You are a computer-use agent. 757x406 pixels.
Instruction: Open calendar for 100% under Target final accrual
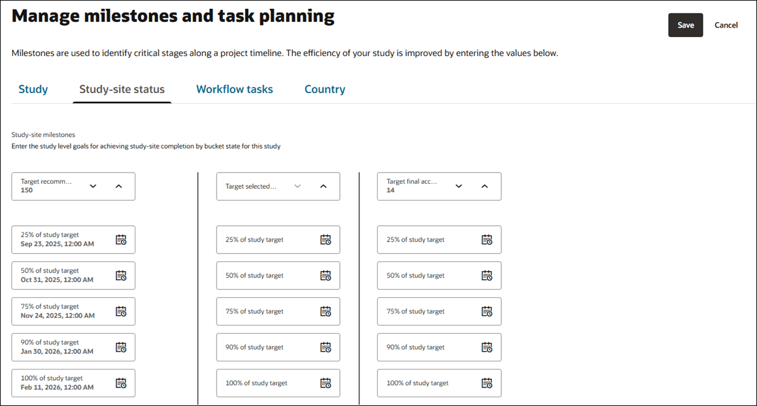click(x=487, y=383)
